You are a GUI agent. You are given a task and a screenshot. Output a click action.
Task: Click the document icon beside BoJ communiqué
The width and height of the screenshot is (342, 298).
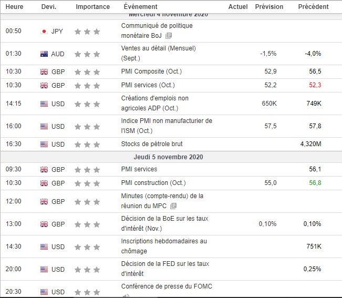pos(169,36)
